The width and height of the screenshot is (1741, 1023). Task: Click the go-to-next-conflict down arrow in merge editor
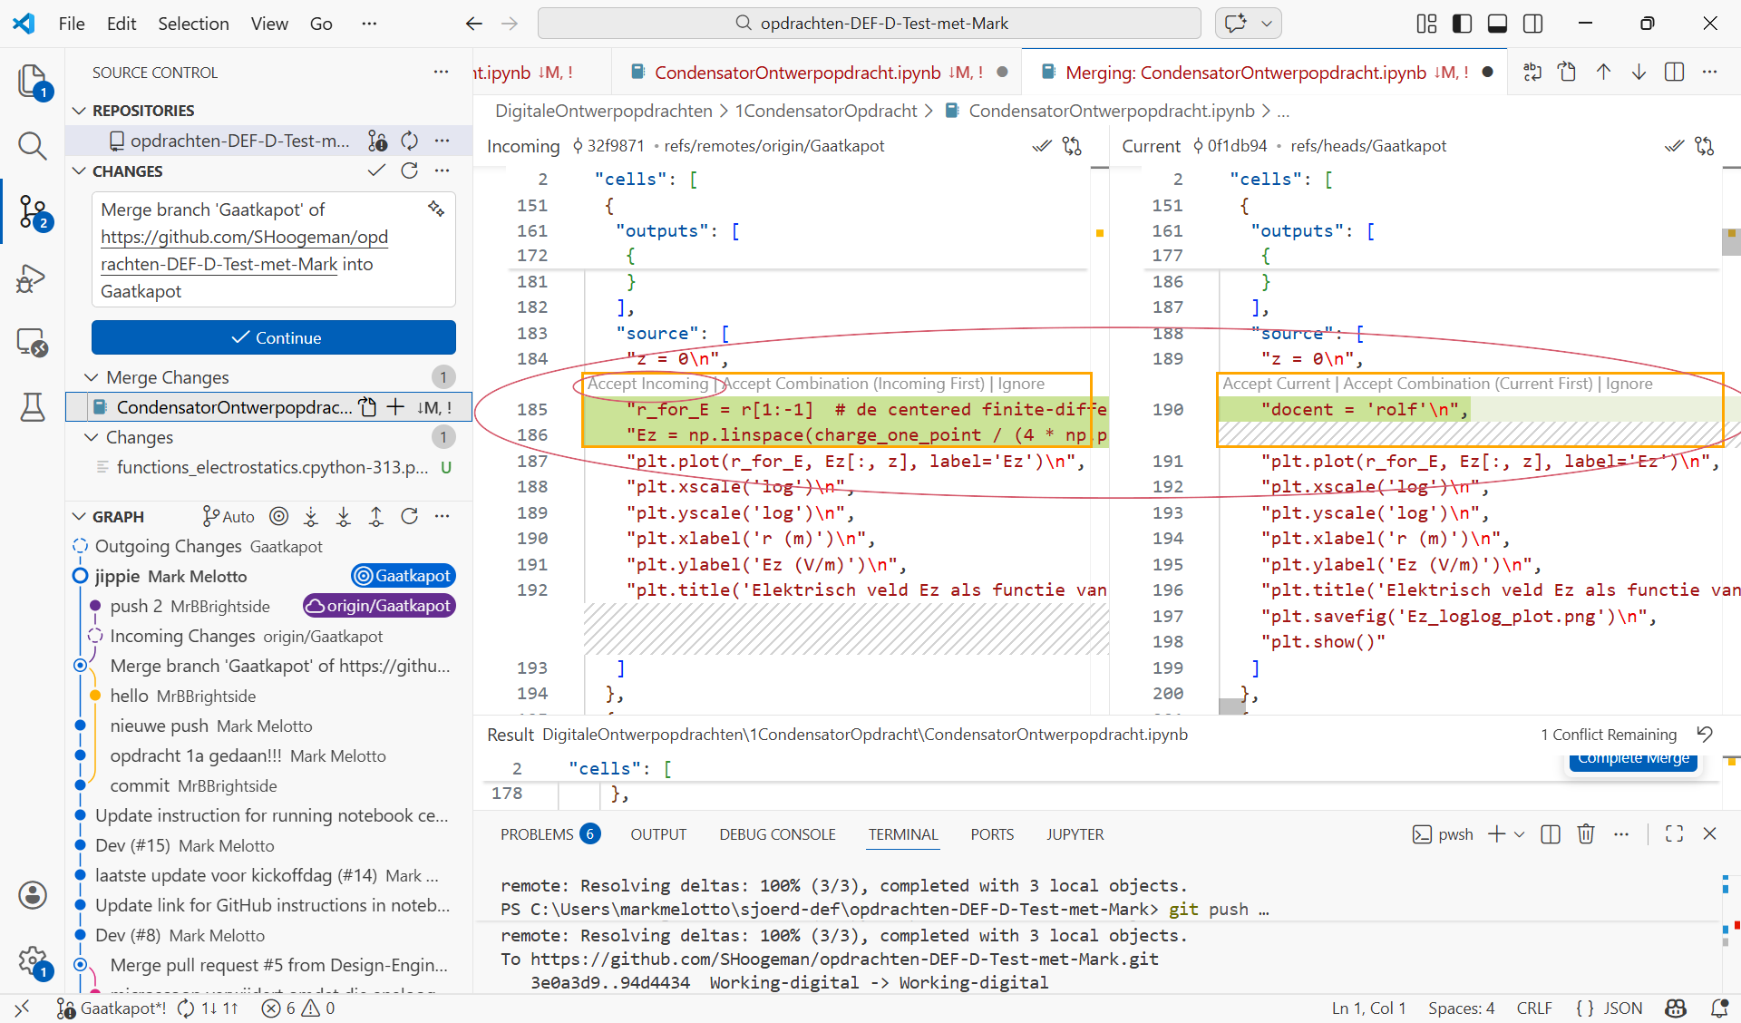pyautogui.click(x=1639, y=73)
